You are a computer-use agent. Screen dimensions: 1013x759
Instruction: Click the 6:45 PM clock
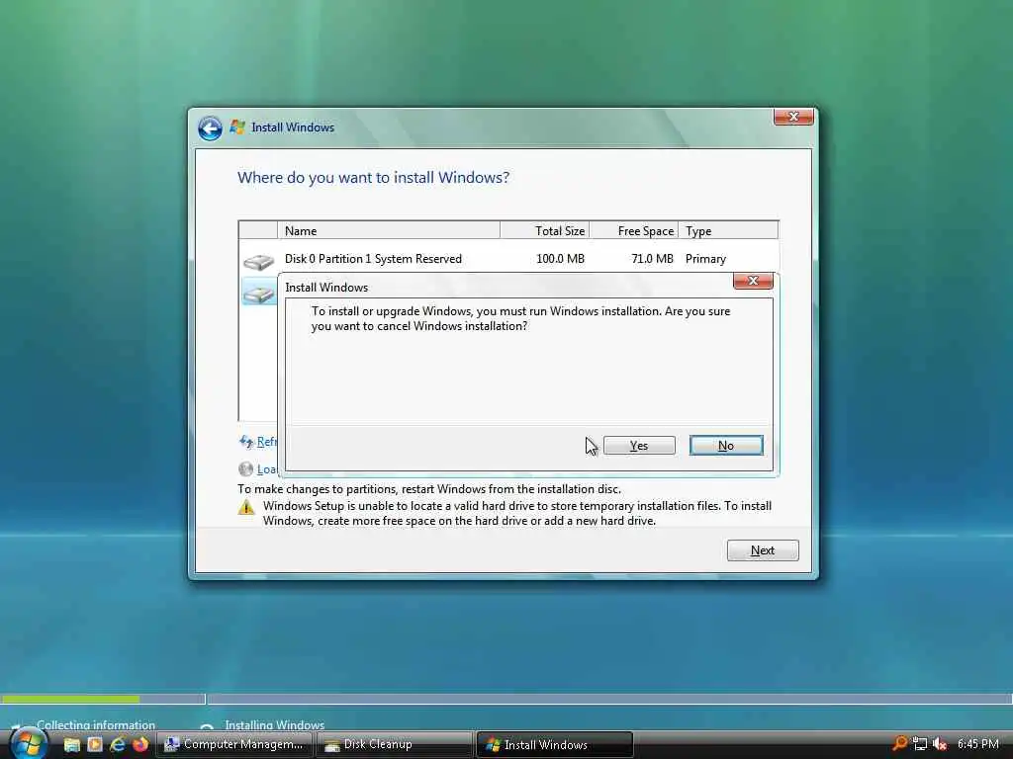[x=978, y=744]
